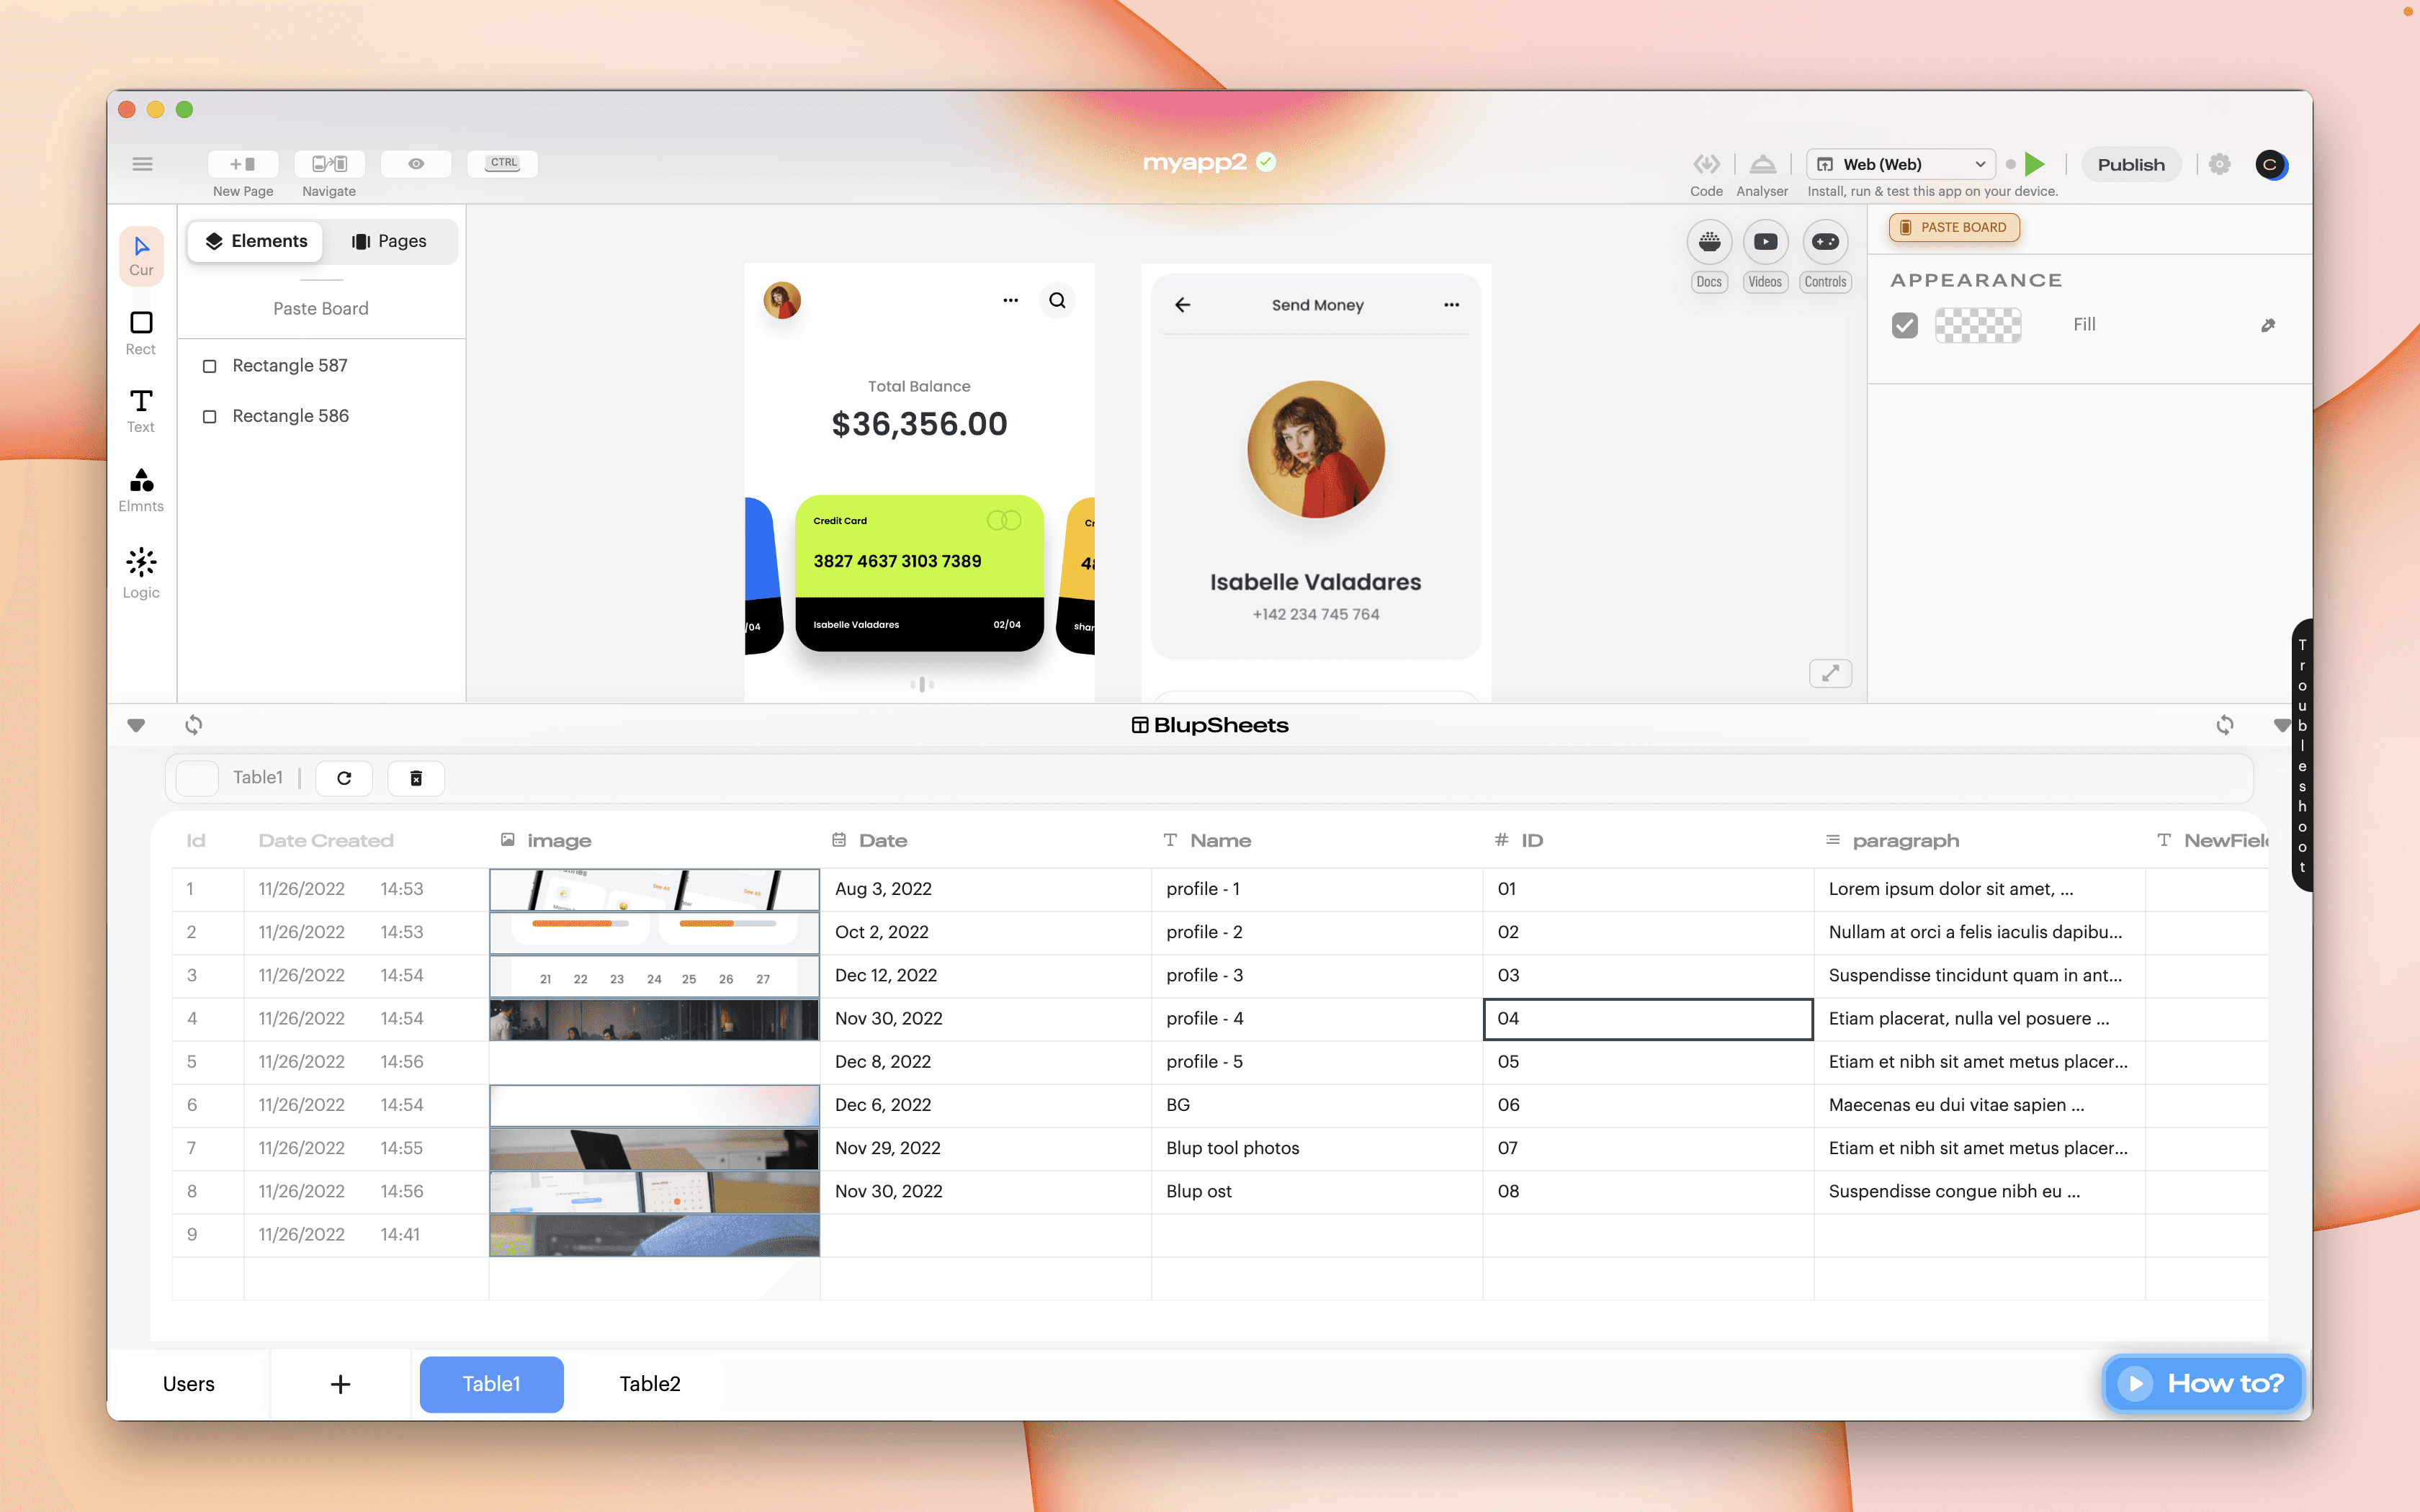Click the How to? button

2203,1383
